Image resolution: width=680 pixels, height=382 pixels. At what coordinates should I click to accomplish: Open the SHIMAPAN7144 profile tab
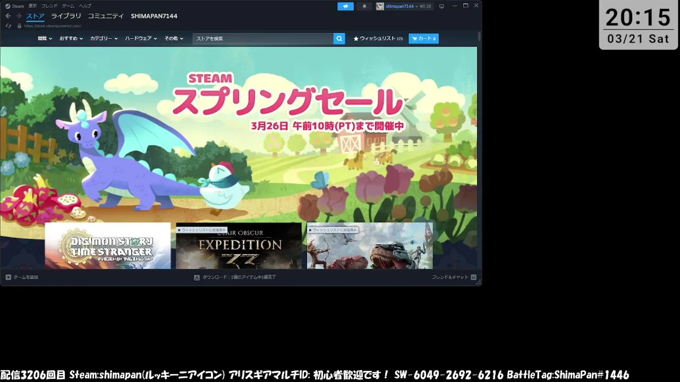154,16
